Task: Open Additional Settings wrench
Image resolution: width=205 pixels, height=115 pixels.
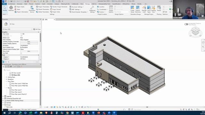Action: pyautogui.click(x=92, y=9)
